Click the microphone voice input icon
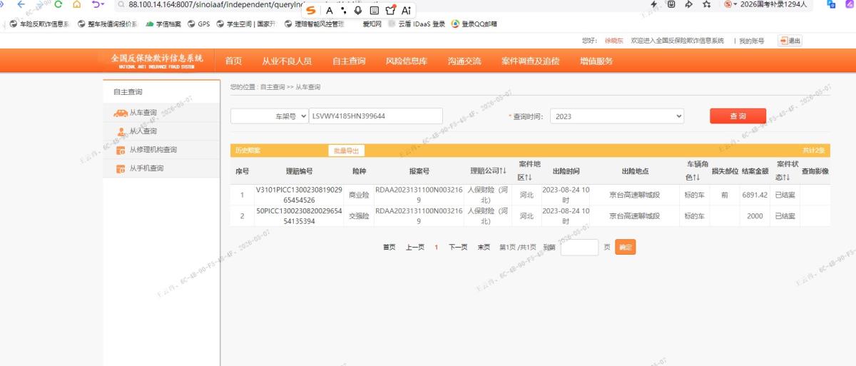Screen dimensions: 856x366 coord(357,10)
